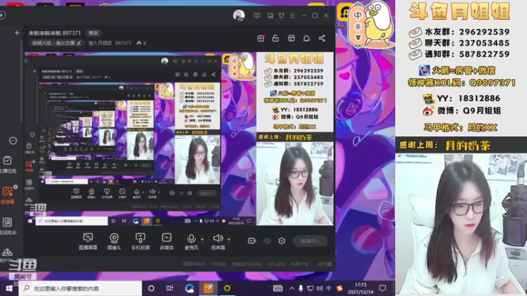Click the room title 来啦来啦来啦 897371
This screenshot has height=296, width=527.
(x=55, y=33)
